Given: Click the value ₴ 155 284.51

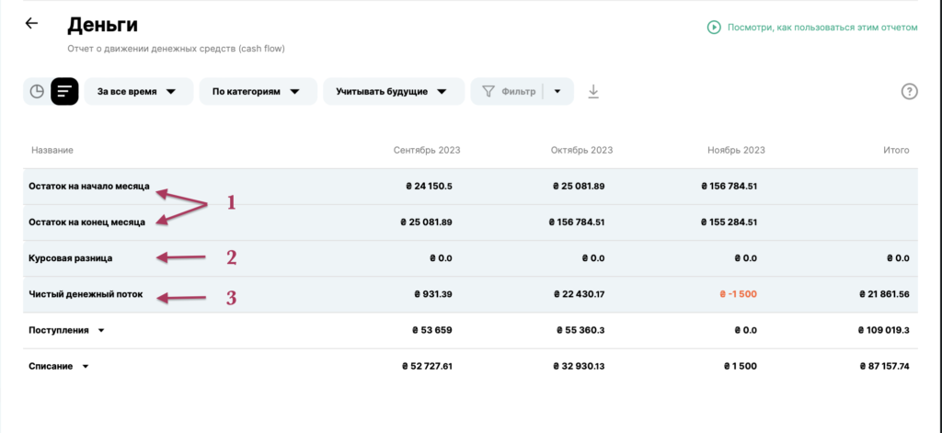Looking at the screenshot, I should pos(729,222).
